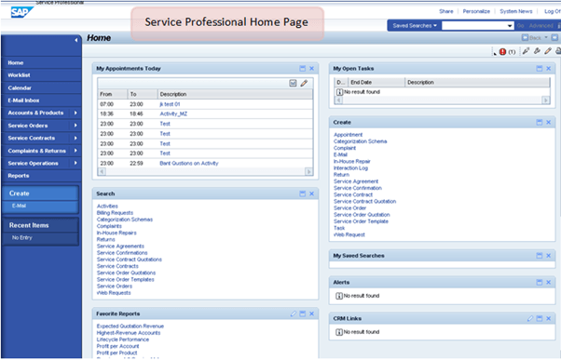Minimize the Create tile
Viewport: 561px width, 360px height.
point(540,122)
